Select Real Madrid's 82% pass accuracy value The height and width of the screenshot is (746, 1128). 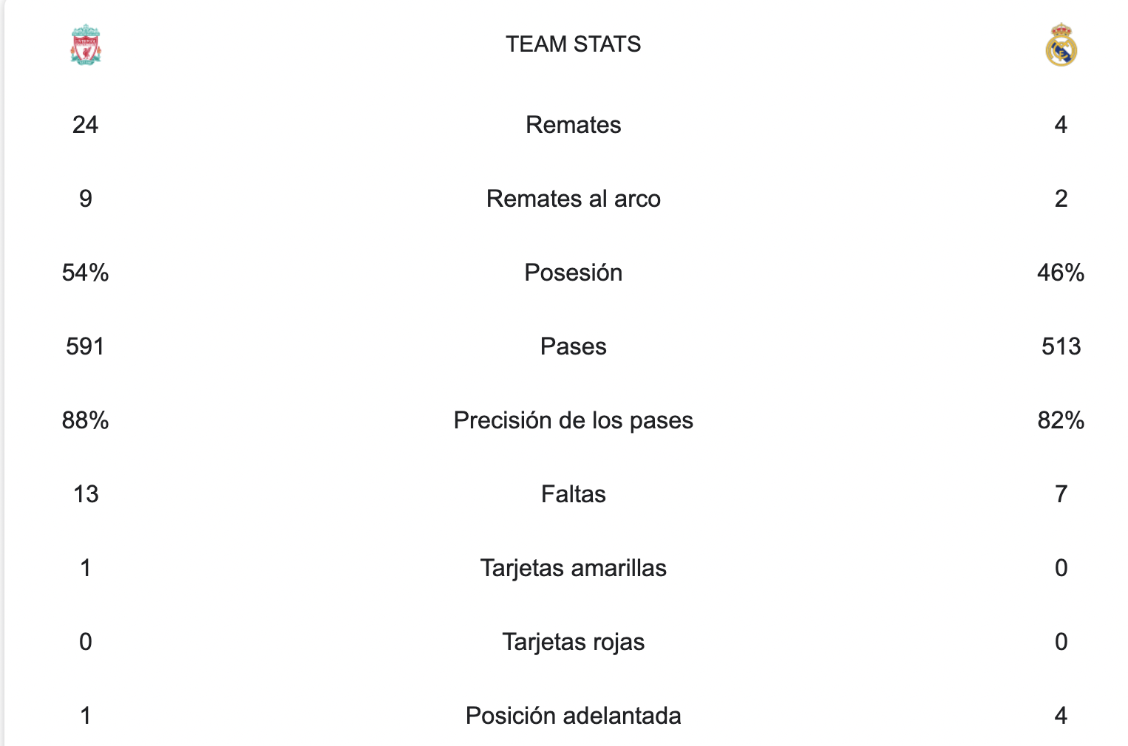[1061, 420]
